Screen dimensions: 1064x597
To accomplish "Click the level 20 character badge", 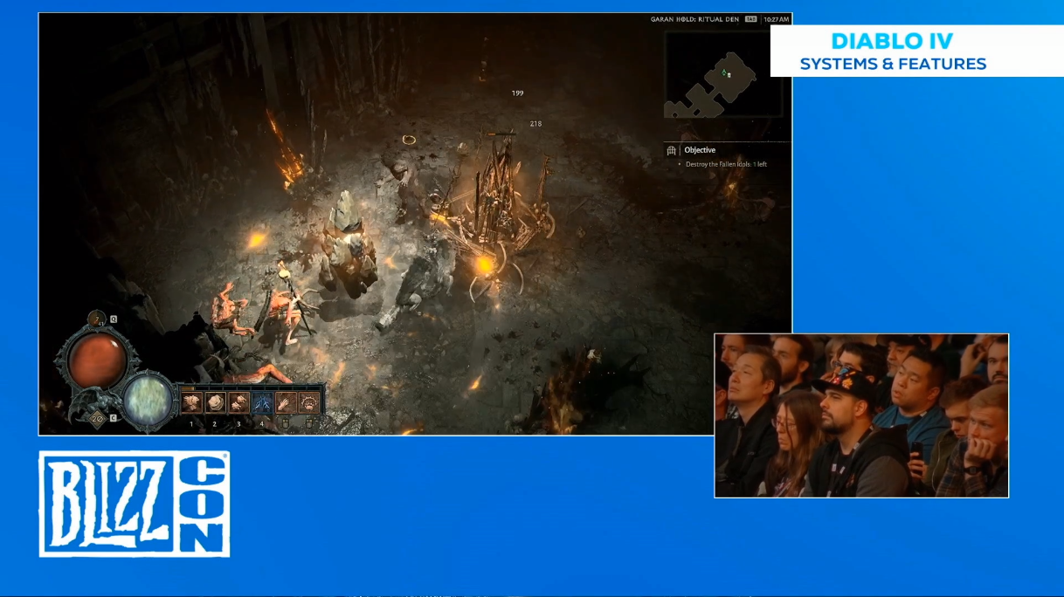I will click(x=97, y=419).
